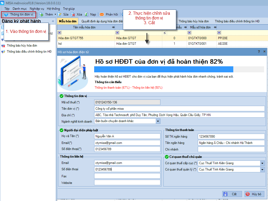Click the Tên ngân hàng field
The image size is (268, 201).
[231, 143]
